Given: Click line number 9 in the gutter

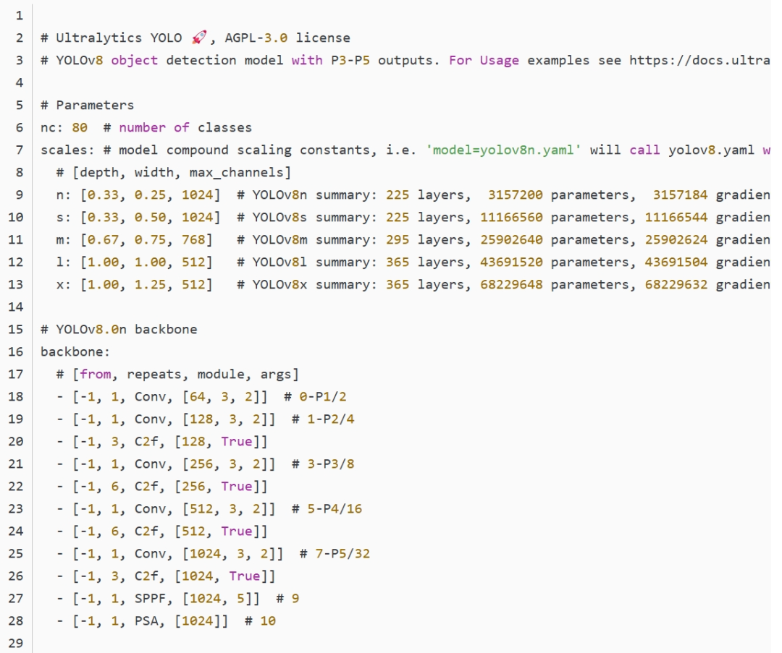Looking at the screenshot, I should click(x=19, y=195).
